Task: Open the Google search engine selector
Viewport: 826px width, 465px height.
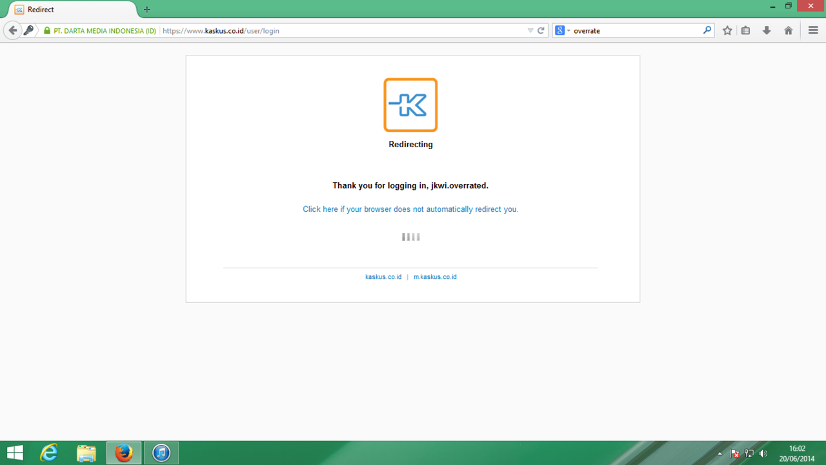Action: coord(563,30)
